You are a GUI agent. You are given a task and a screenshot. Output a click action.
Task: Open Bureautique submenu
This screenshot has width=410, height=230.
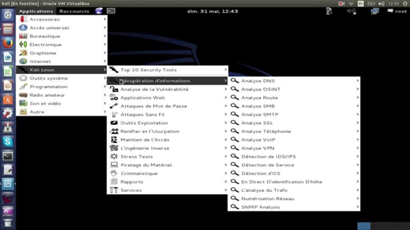point(61,36)
